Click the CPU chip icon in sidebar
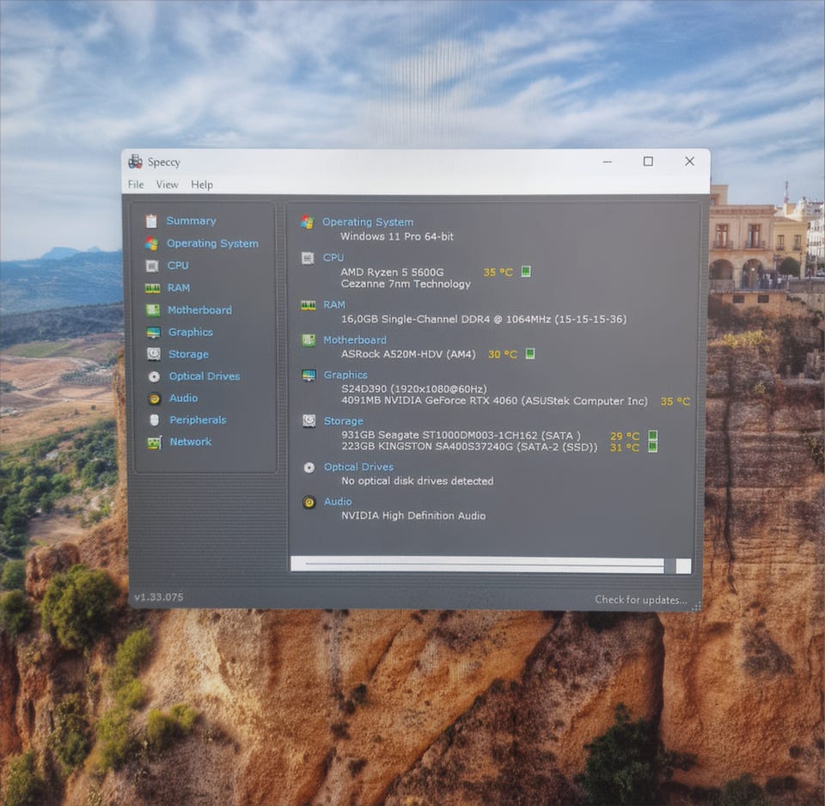The height and width of the screenshot is (806, 825). pos(152,266)
